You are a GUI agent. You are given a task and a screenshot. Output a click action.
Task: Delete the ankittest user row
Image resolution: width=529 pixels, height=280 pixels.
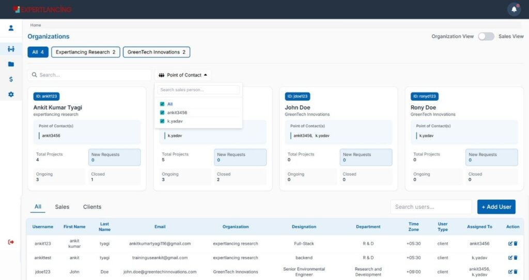516,258
